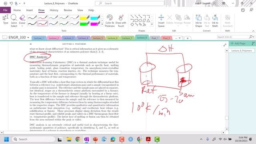Click the Delete button in Edit group
This screenshot has width=256, height=144.
point(170,19)
